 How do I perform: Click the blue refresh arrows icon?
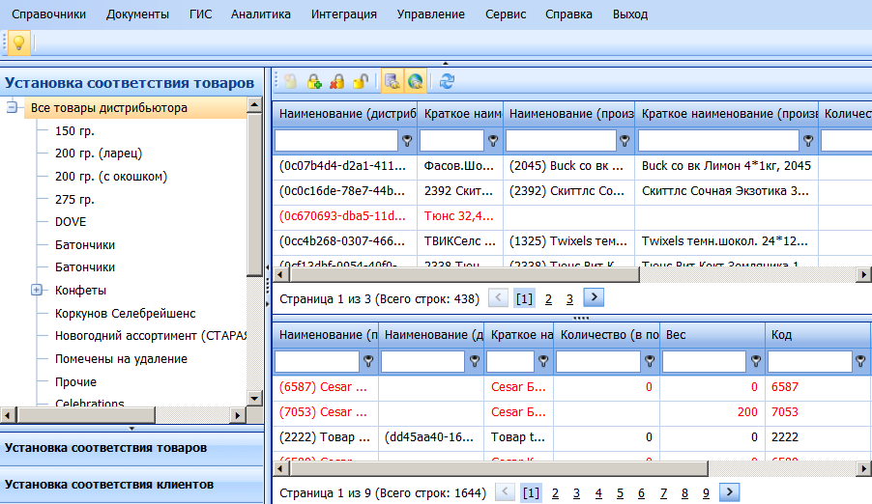(447, 82)
